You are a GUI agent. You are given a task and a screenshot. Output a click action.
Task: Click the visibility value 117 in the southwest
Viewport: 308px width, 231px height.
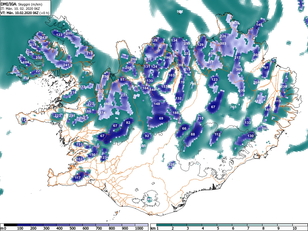pos(78,178)
